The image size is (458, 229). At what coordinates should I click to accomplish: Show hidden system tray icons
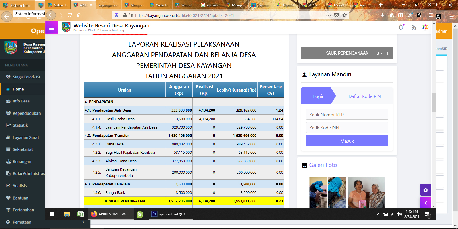pyautogui.click(x=378, y=214)
